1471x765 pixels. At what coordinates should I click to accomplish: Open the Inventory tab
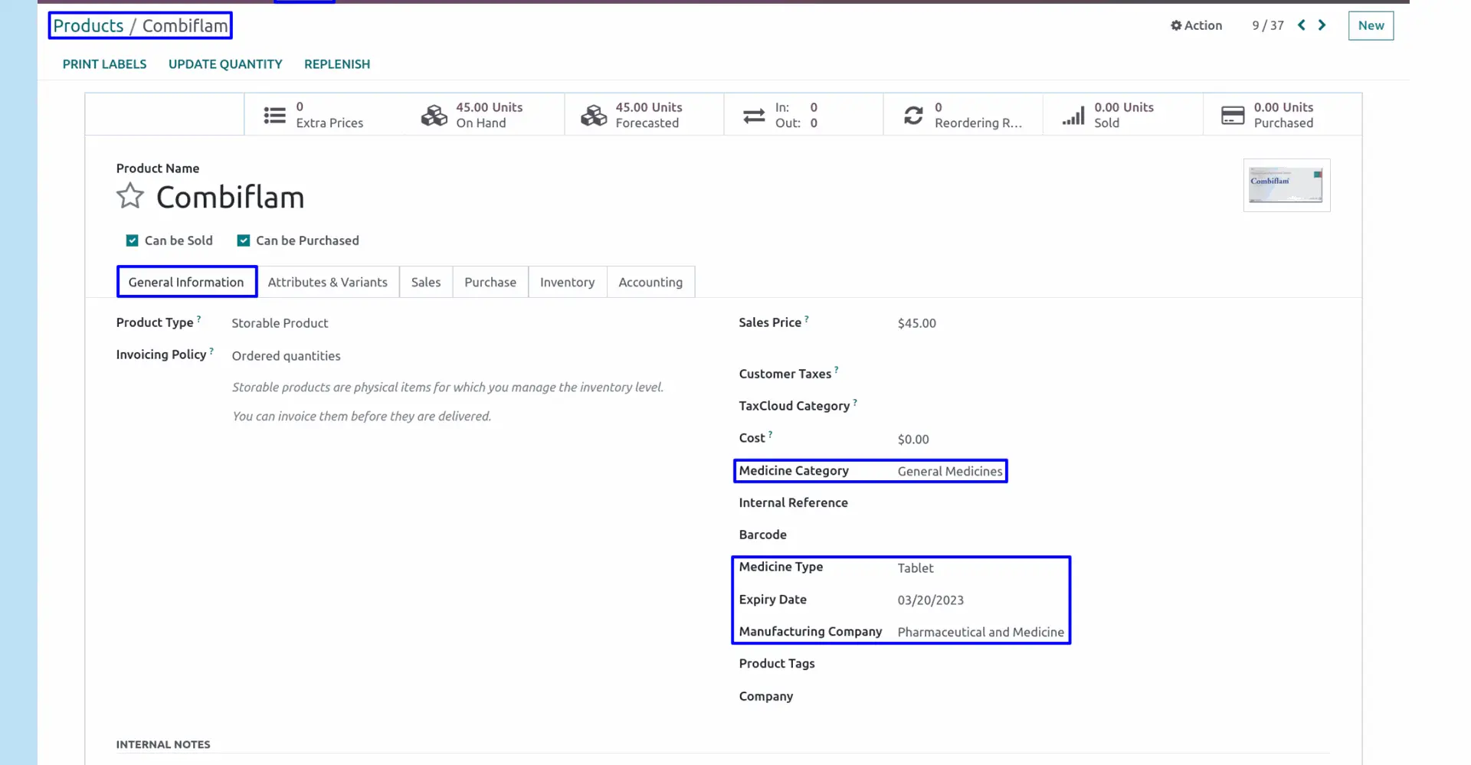coord(568,282)
